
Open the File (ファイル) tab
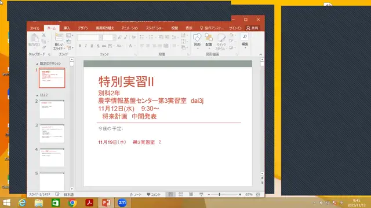(x=35, y=28)
